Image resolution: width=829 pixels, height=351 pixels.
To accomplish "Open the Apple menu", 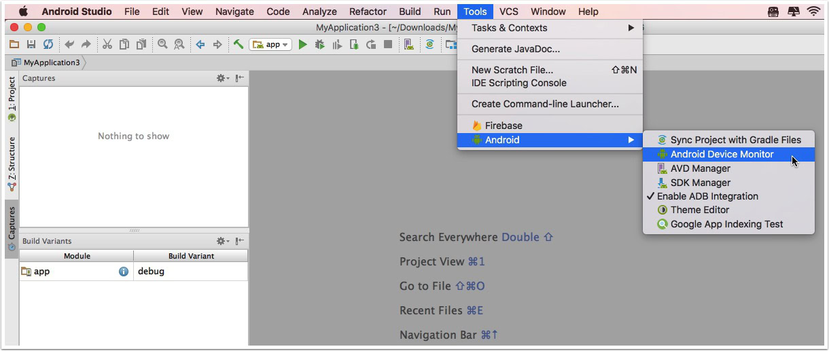I will [x=23, y=11].
